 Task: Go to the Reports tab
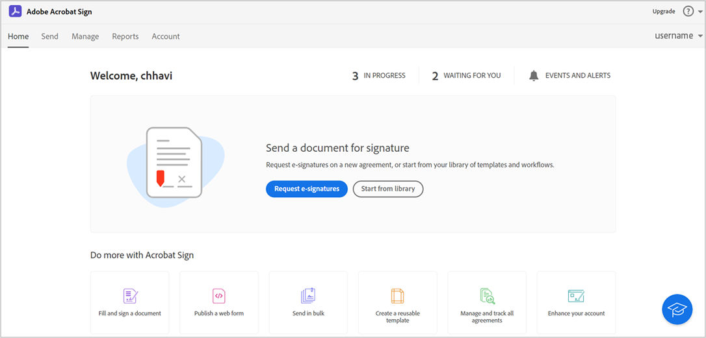click(x=125, y=36)
